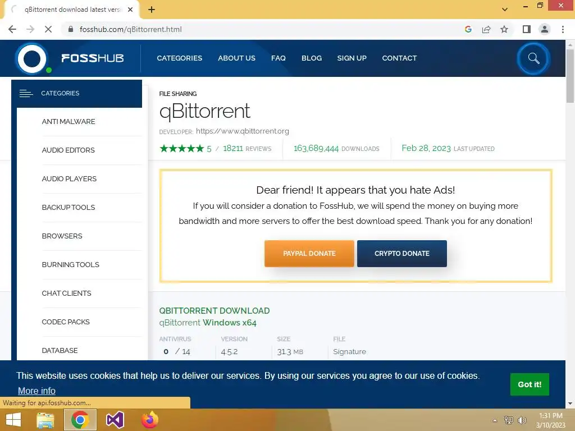This screenshot has height=431, width=575.
Task: Open About Us in top navigation
Action: (x=236, y=58)
